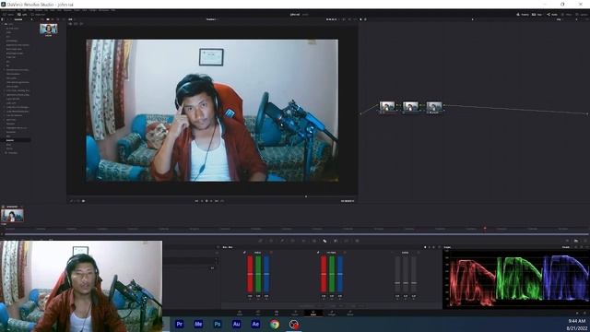Switch to the Edit page tab
590x332 pixels.
277,314
